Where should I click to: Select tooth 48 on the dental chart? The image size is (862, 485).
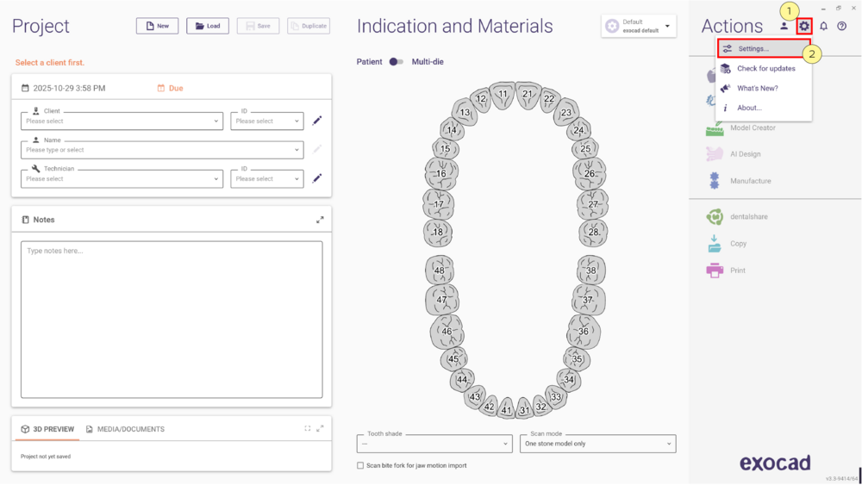click(x=440, y=270)
